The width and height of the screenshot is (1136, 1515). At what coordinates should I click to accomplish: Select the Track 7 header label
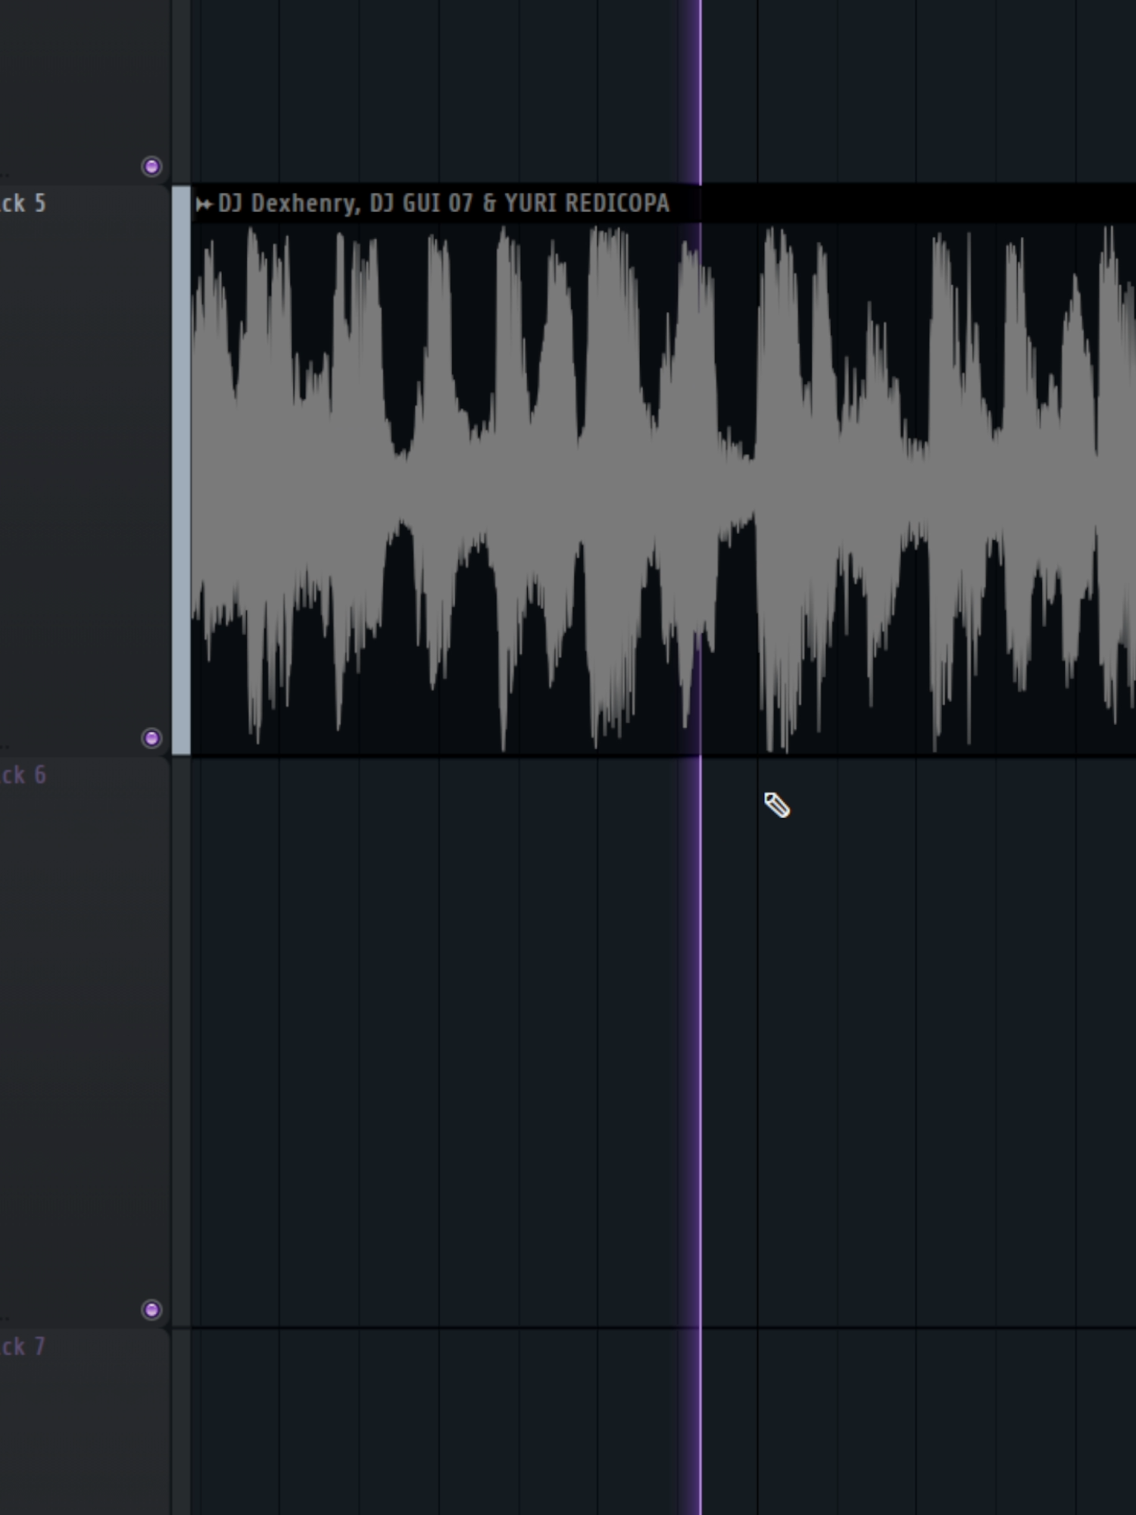(x=23, y=1347)
